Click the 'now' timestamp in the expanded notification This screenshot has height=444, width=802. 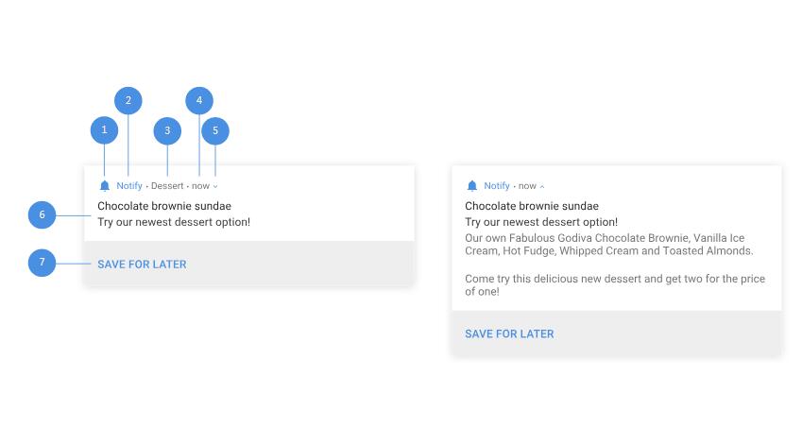527,186
